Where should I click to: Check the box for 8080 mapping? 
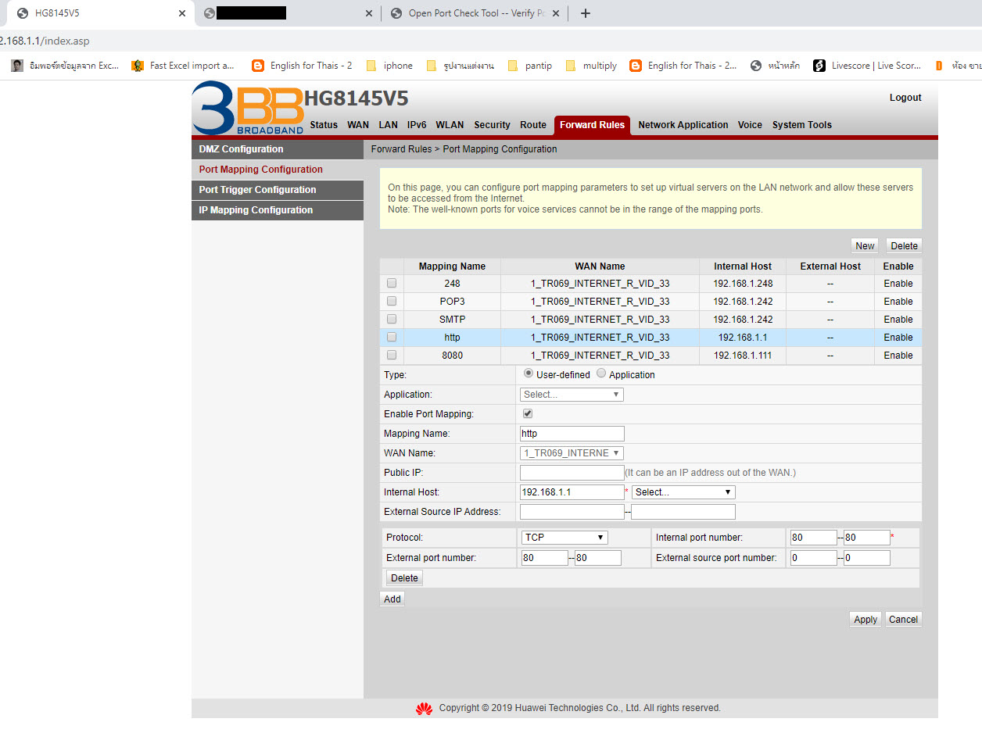(x=392, y=355)
